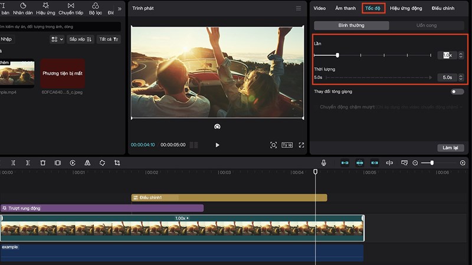Screen dimensions: 472x265
Task: Click the microphone voiceover record icon
Action: click(x=324, y=163)
